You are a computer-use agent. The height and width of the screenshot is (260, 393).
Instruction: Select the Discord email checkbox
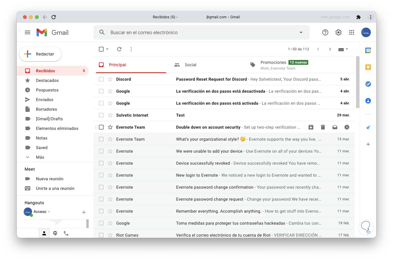point(101,79)
